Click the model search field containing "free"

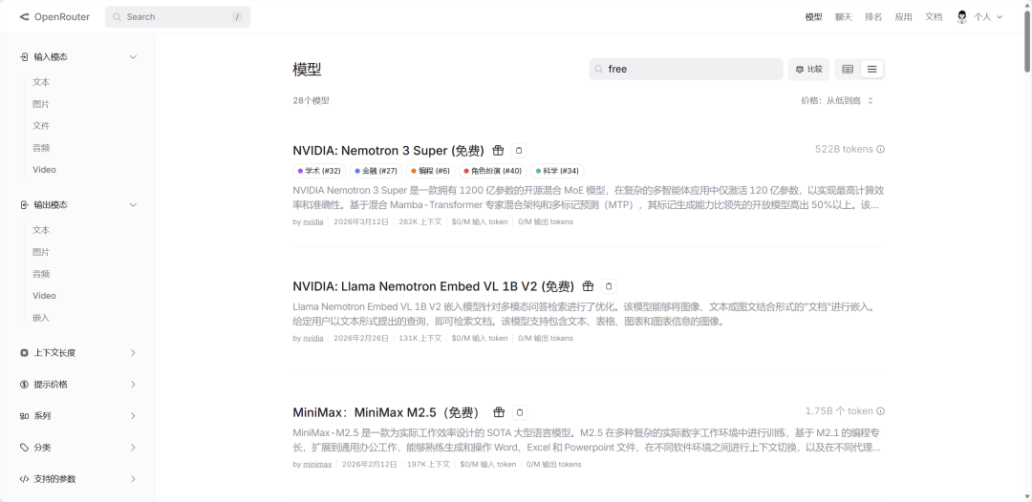[x=688, y=69]
